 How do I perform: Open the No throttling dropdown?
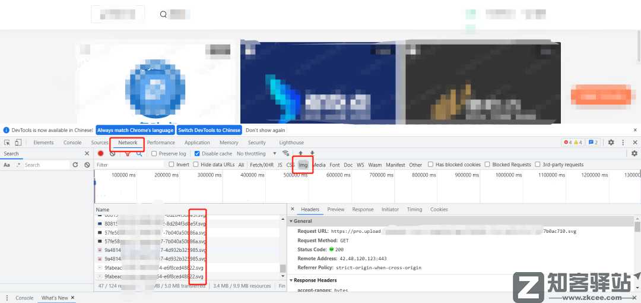coord(256,154)
